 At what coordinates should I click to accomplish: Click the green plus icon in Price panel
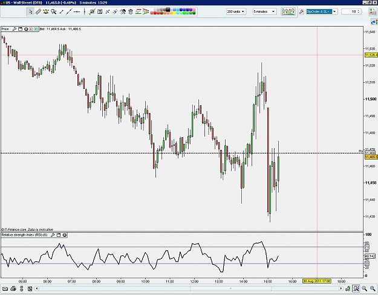point(36,29)
